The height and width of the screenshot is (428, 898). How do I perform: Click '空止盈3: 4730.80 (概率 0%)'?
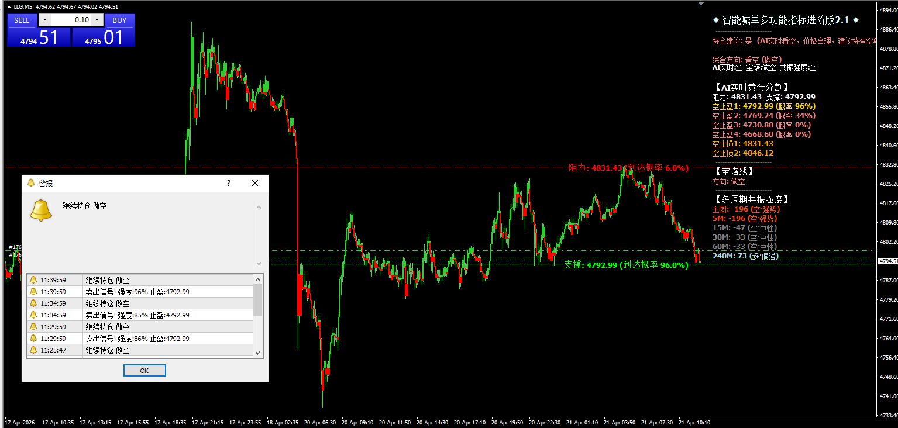click(761, 125)
